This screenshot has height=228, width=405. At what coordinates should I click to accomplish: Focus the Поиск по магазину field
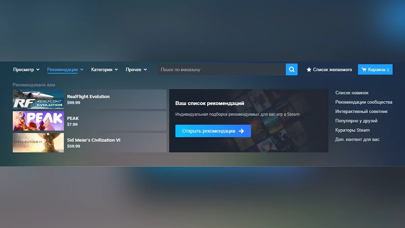click(x=221, y=70)
